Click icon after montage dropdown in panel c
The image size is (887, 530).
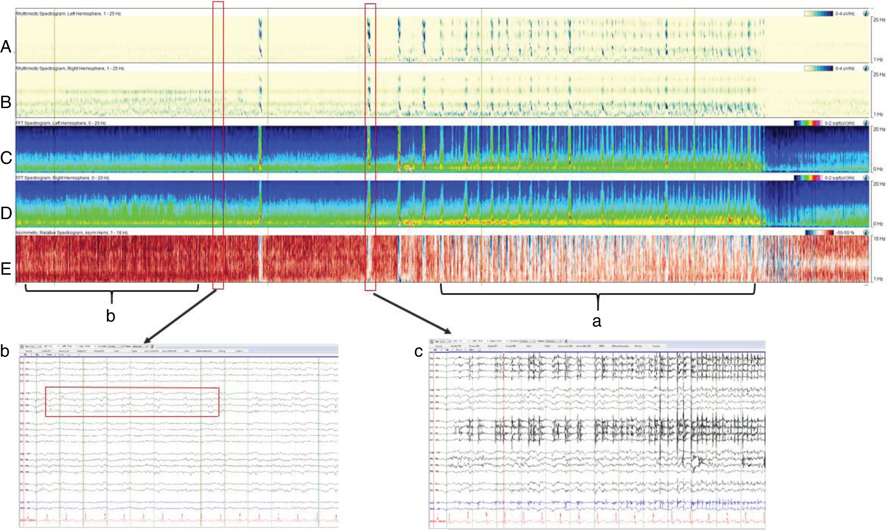(566, 342)
